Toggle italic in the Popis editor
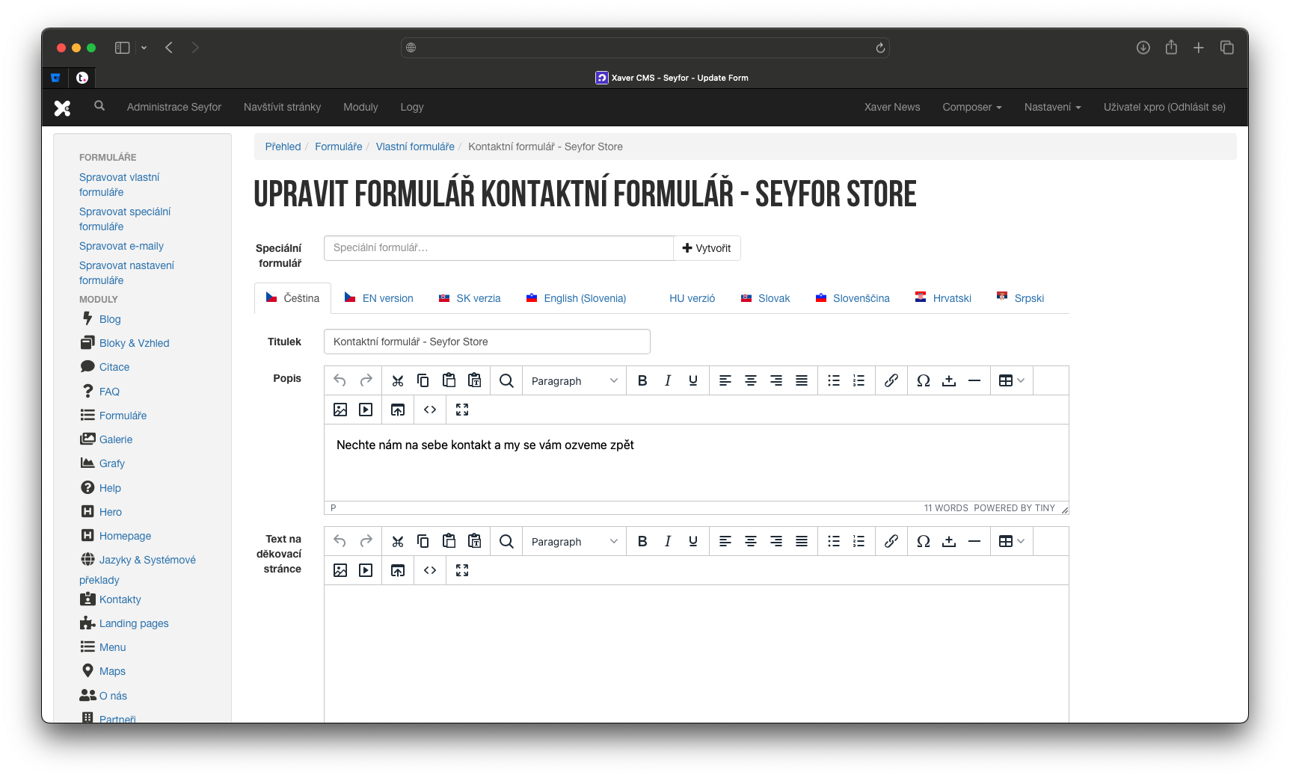The height and width of the screenshot is (778, 1290). tap(668, 380)
